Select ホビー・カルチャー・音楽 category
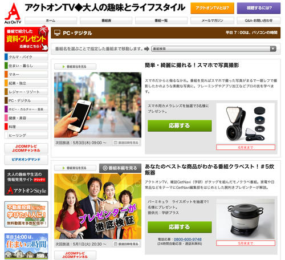This screenshot has height=260, width=285. pyautogui.click(x=26, y=109)
